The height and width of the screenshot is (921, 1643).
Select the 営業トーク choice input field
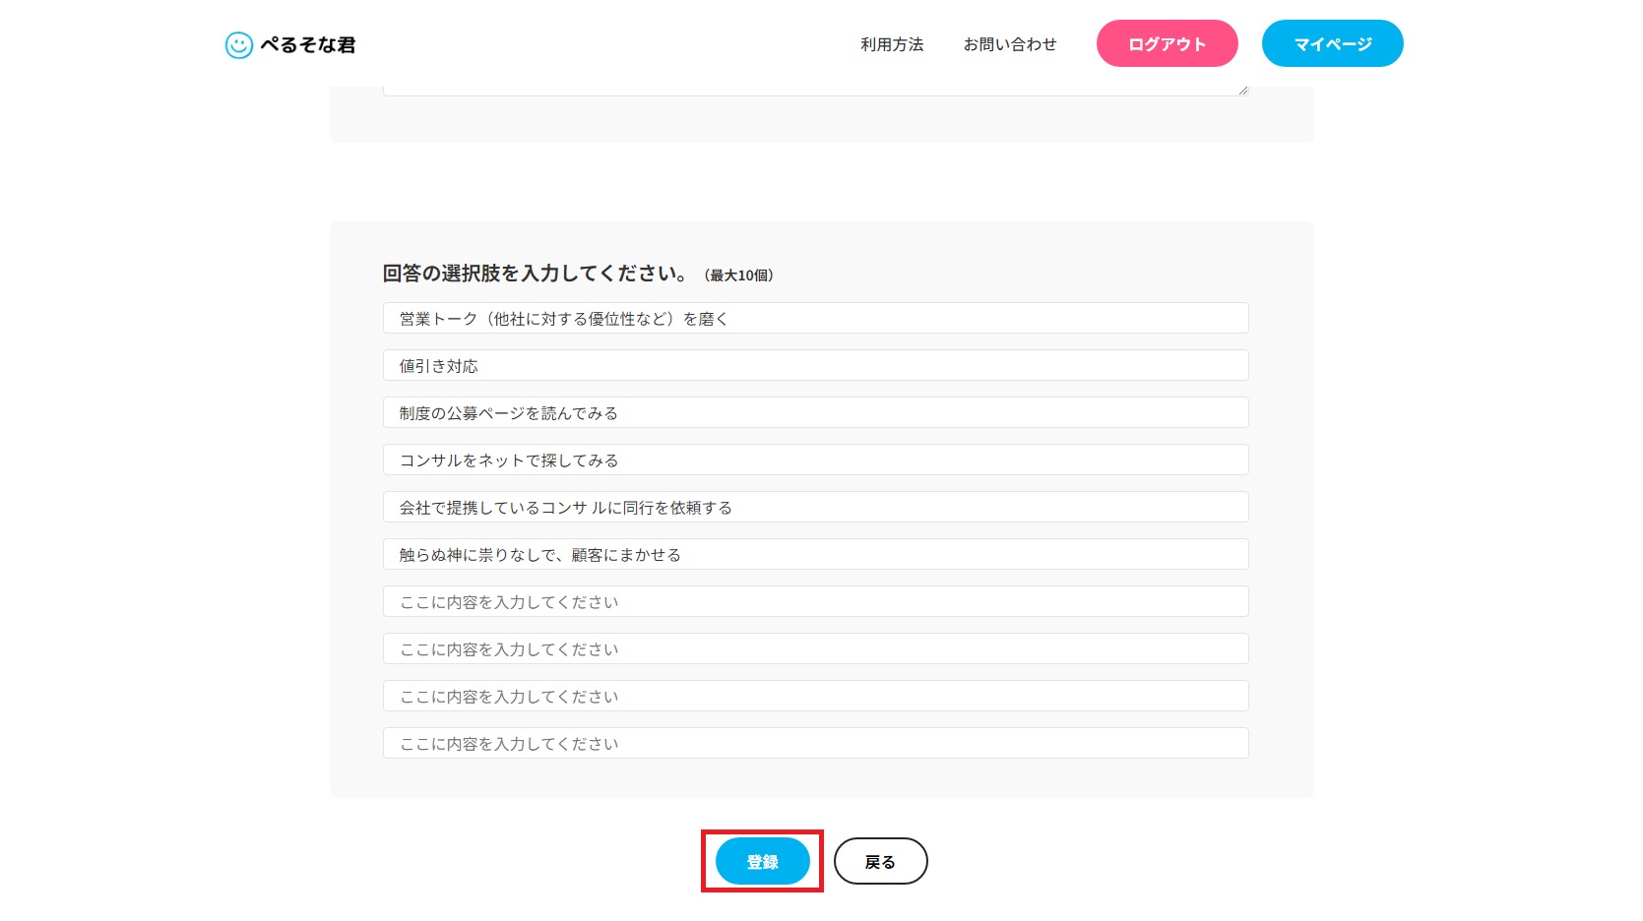coord(816,318)
